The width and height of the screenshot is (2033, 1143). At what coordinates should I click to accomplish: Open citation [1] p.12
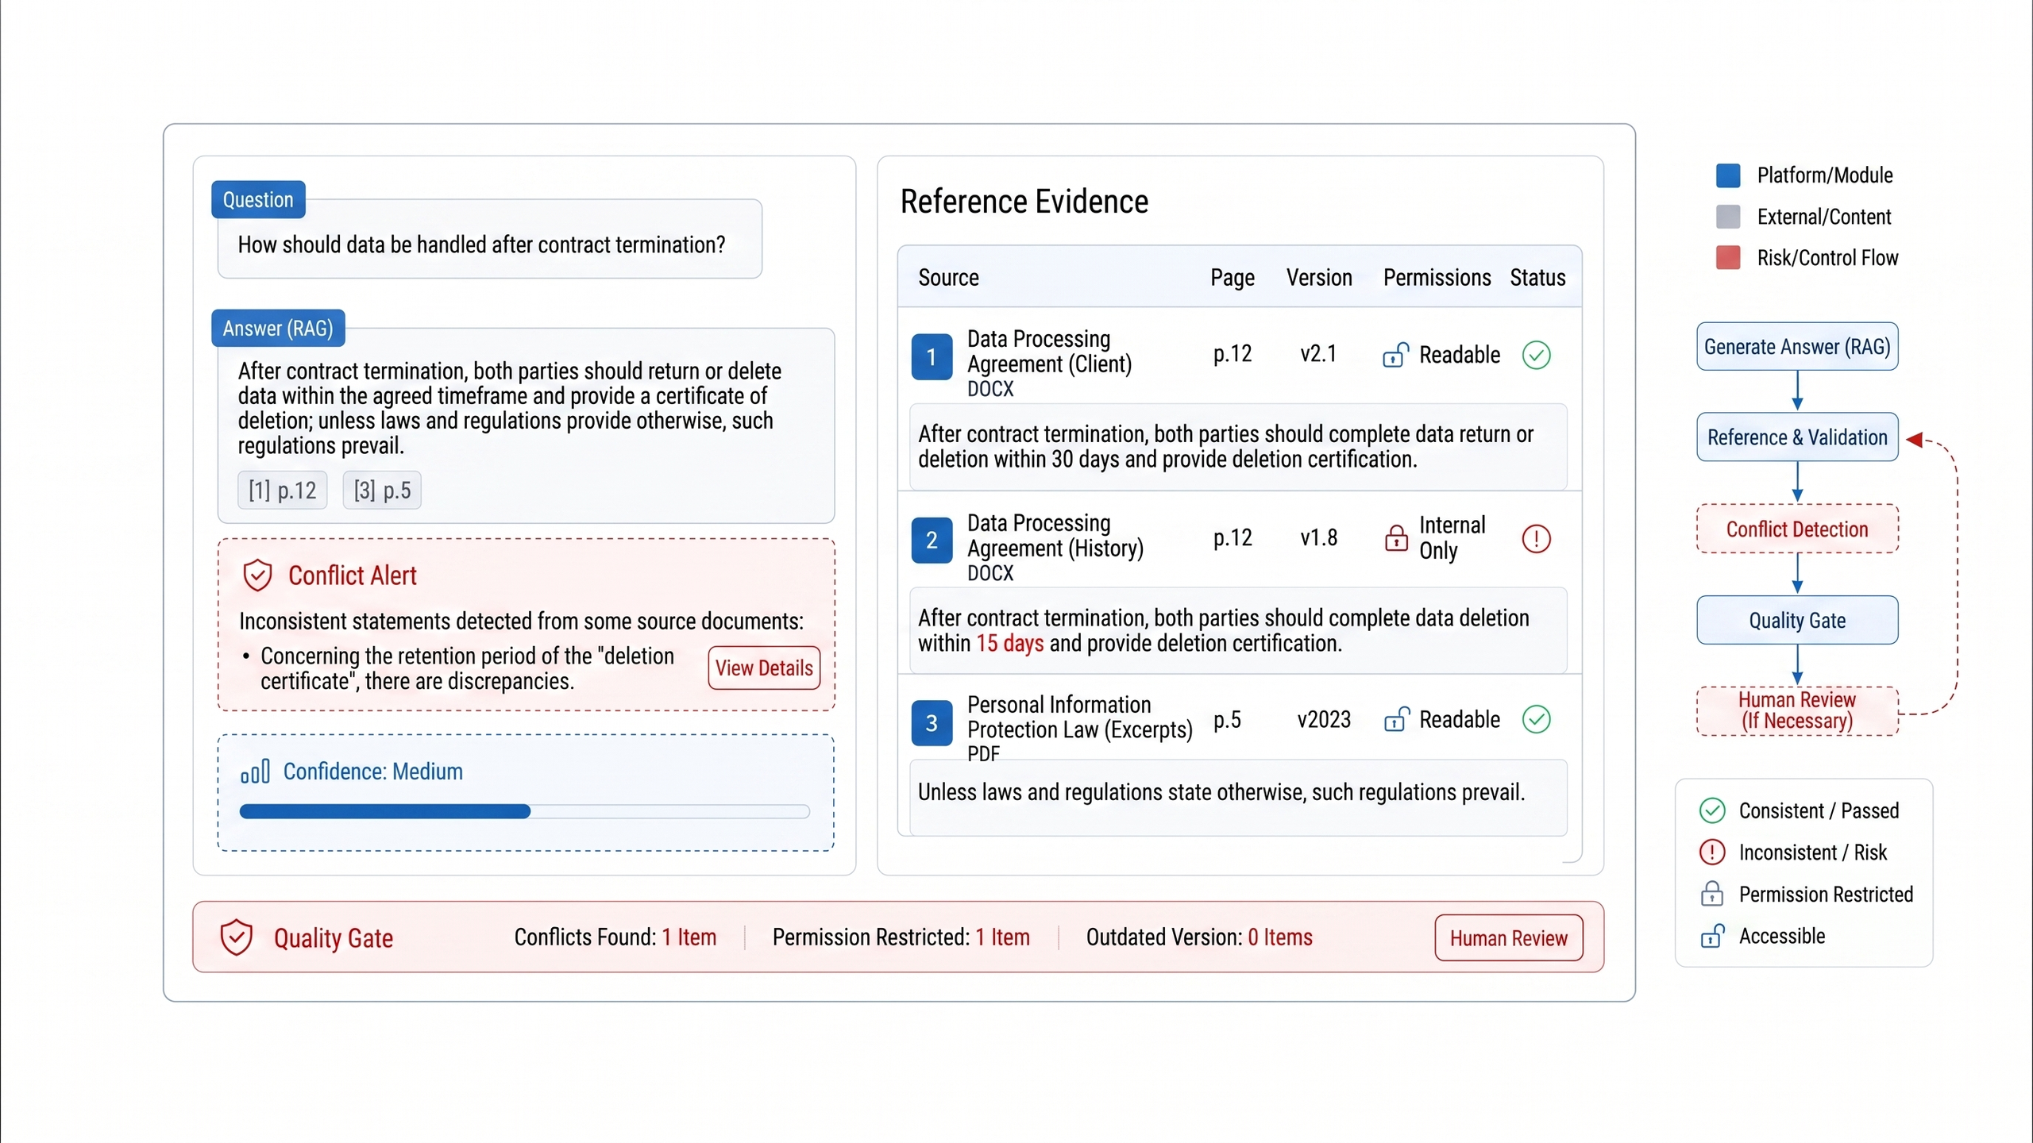pos(283,491)
